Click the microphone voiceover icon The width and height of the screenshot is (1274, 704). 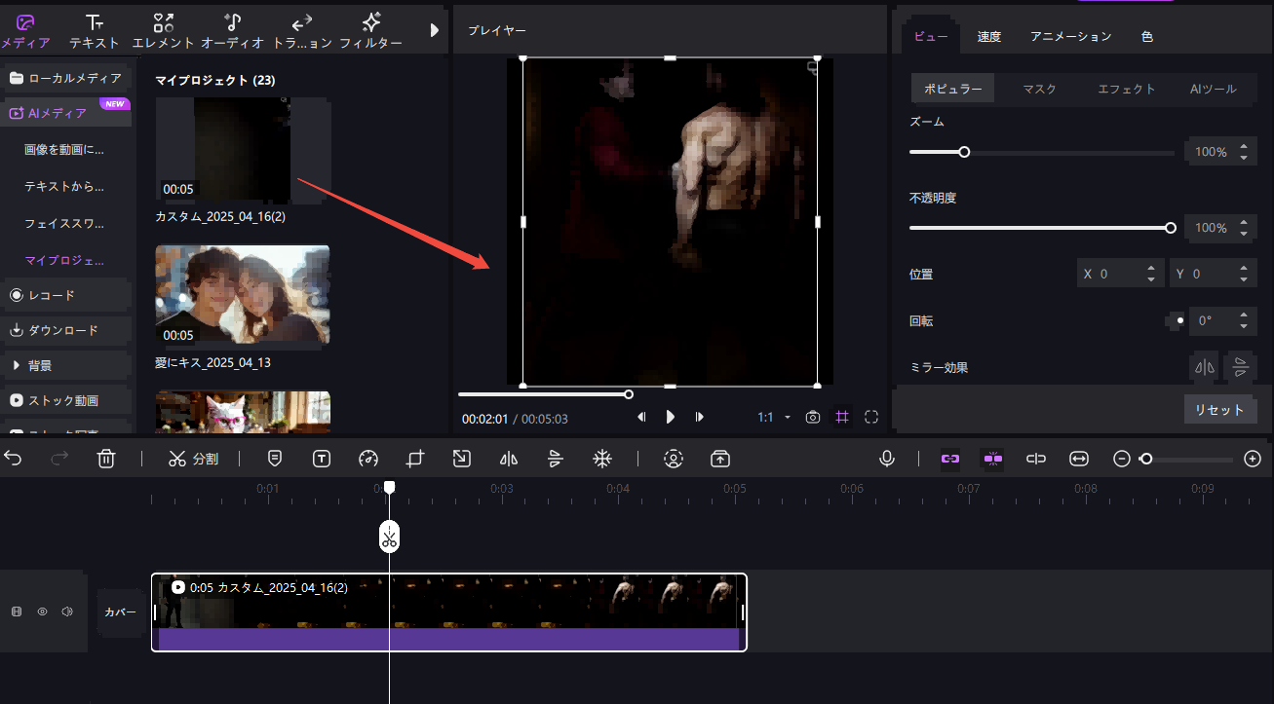(886, 459)
